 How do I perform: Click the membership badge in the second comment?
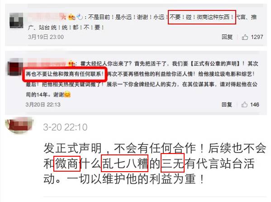click(x=71, y=63)
